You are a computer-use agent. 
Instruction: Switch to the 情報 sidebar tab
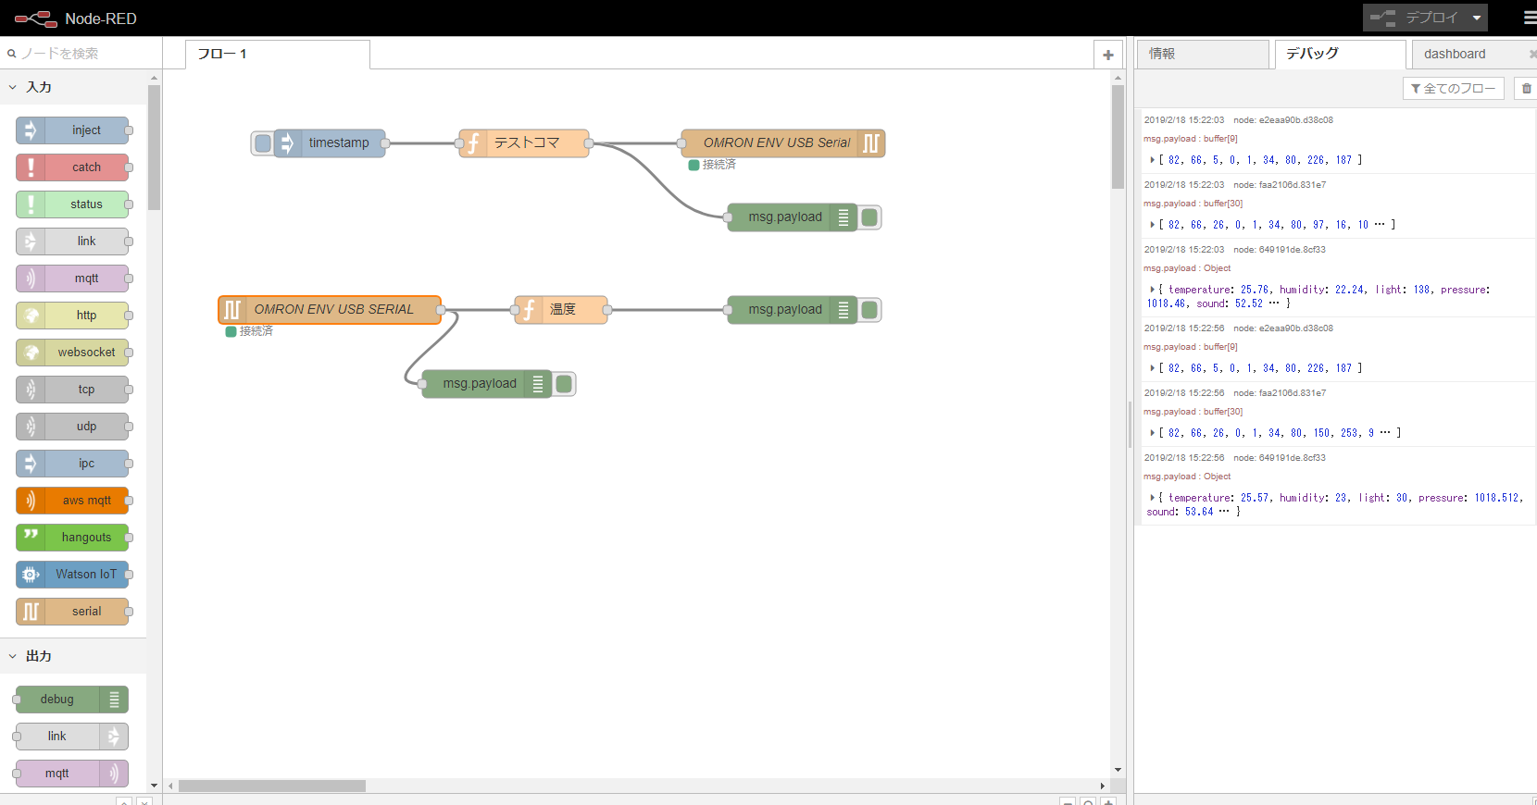click(x=1202, y=54)
